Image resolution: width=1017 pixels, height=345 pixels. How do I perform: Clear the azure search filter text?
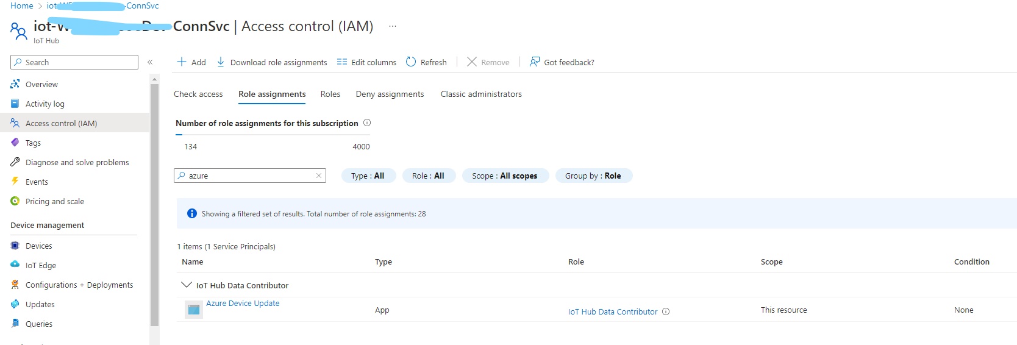[318, 176]
